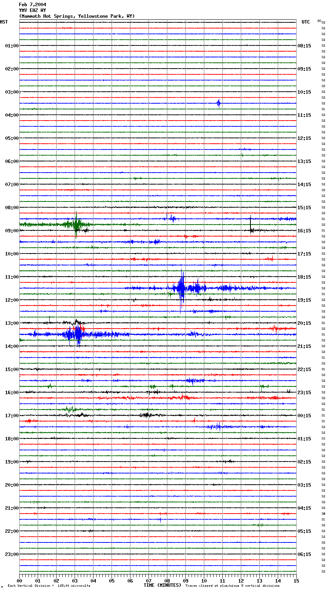Image resolution: width=327 pixels, height=591 pixels.
Task: Click the x-axis tick label 12
Action: pos(241,581)
